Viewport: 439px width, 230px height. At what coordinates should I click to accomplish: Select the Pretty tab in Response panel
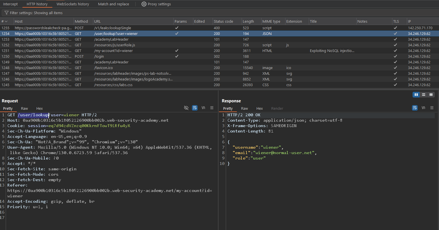coord(228,109)
